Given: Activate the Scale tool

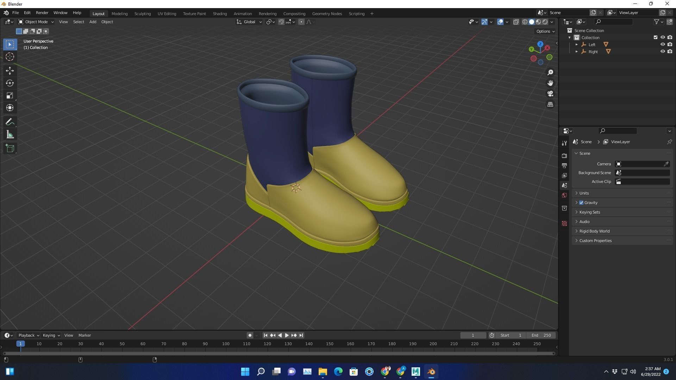Looking at the screenshot, I should [10, 95].
